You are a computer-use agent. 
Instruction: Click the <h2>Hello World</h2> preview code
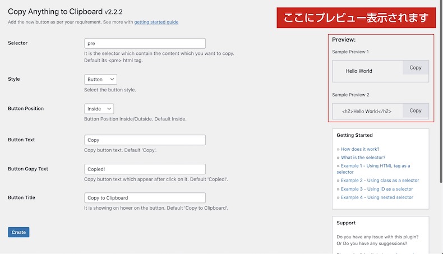pyautogui.click(x=367, y=112)
